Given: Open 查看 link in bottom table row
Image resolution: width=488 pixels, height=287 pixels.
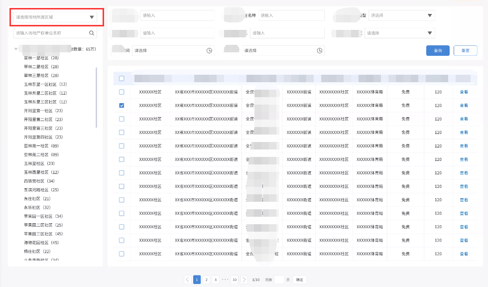Looking at the screenshot, I should coord(464,254).
